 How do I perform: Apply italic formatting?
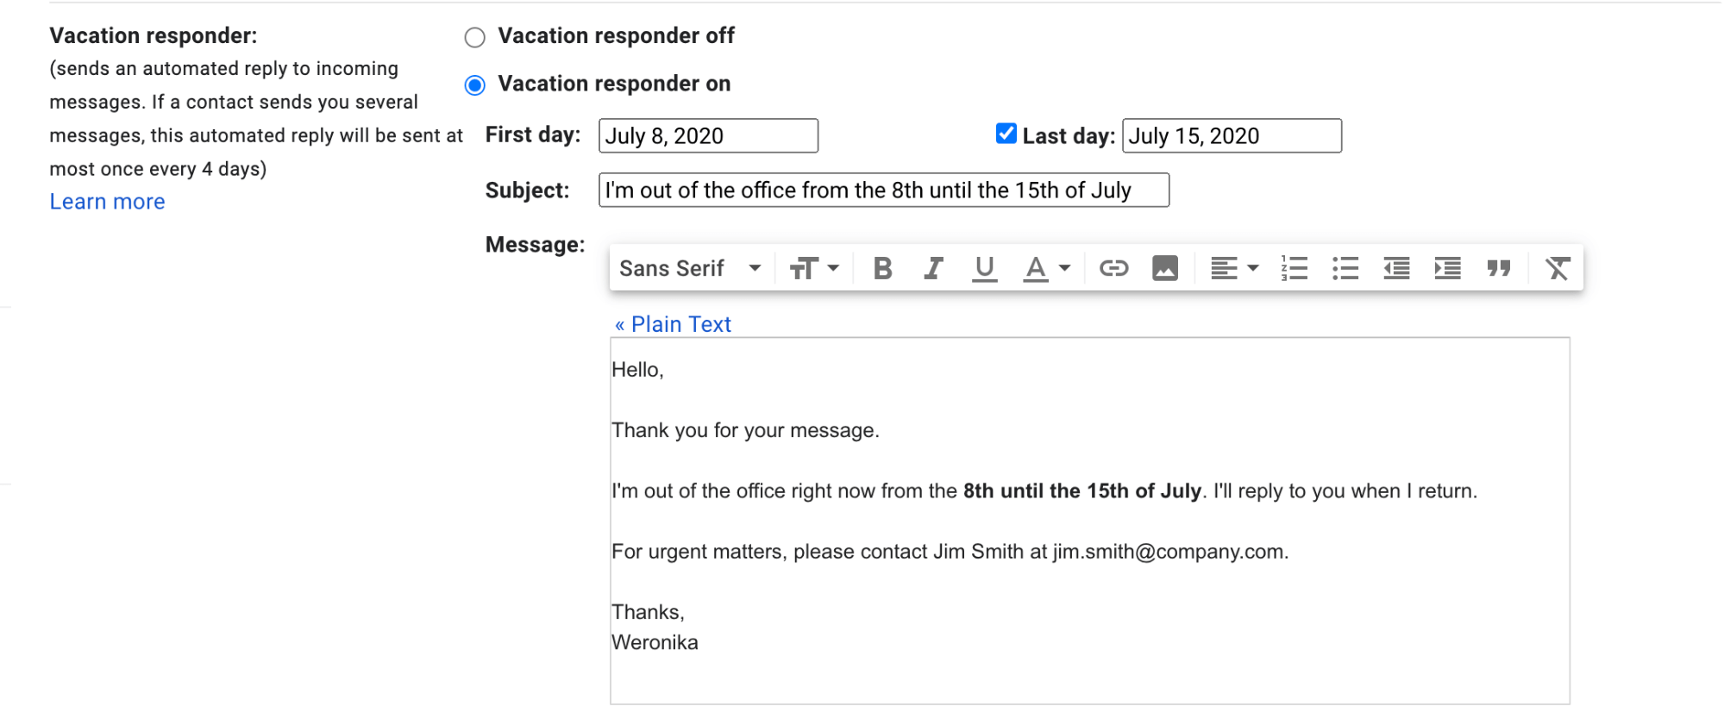932,268
